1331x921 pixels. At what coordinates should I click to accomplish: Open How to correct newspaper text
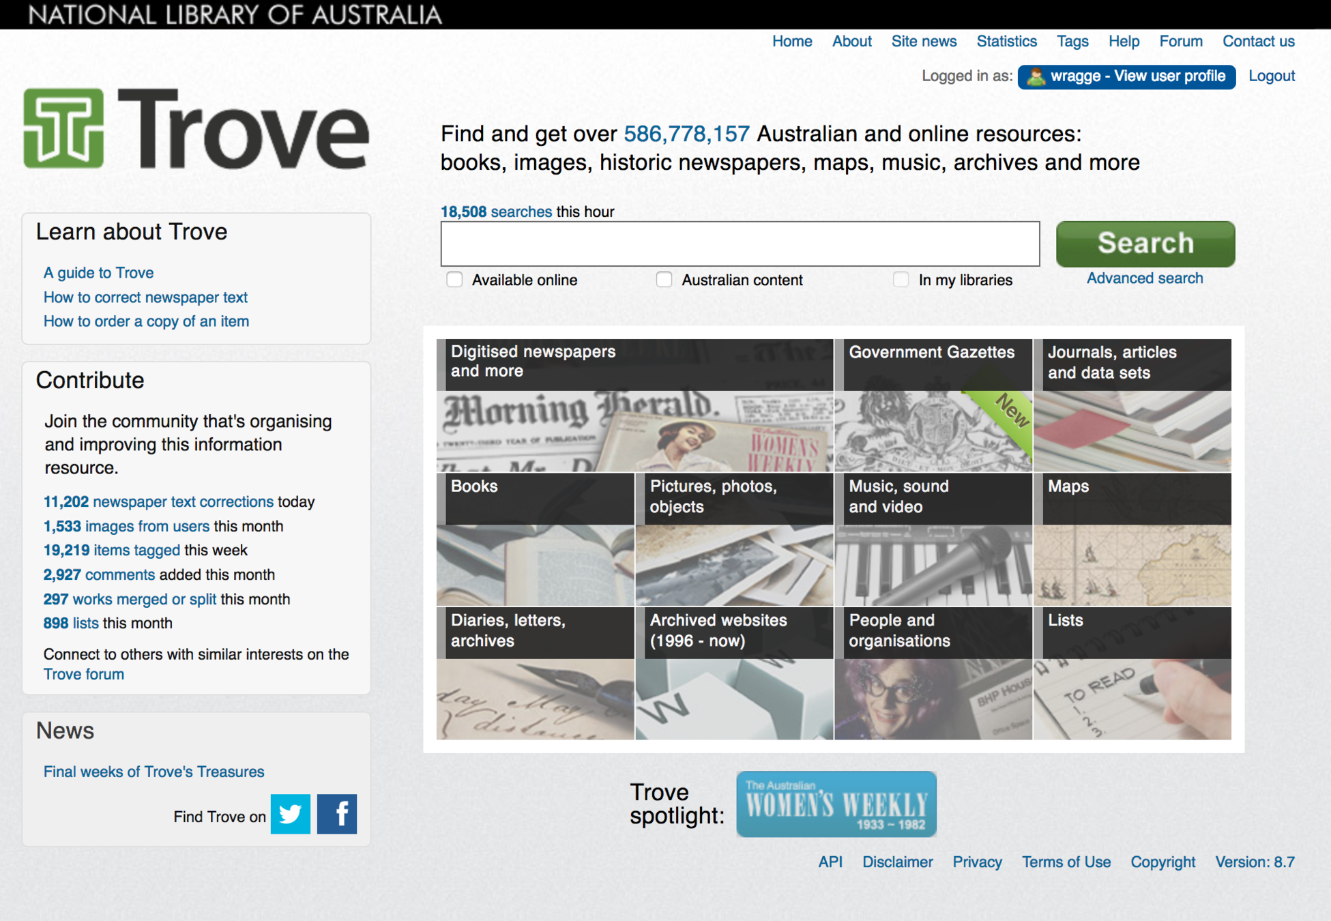[145, 297]
